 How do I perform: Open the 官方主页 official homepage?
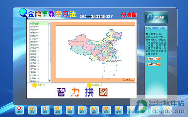[x=156, y=17]
